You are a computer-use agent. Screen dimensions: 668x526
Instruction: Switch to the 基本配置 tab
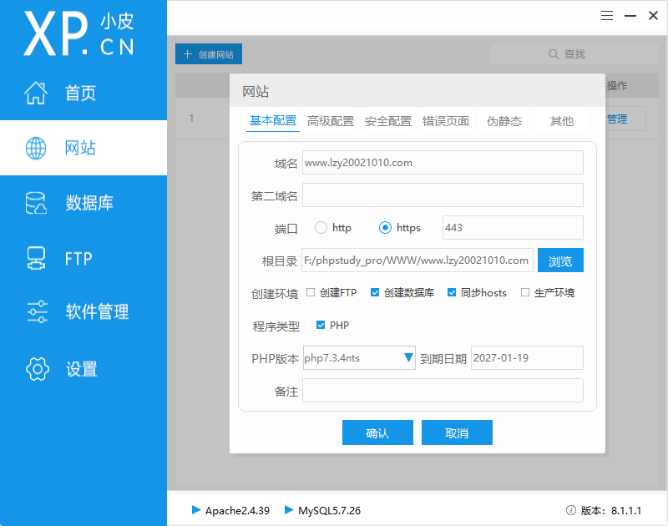273,121
